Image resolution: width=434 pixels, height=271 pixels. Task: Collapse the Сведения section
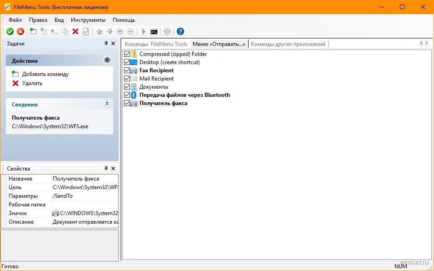coord(107,104)
